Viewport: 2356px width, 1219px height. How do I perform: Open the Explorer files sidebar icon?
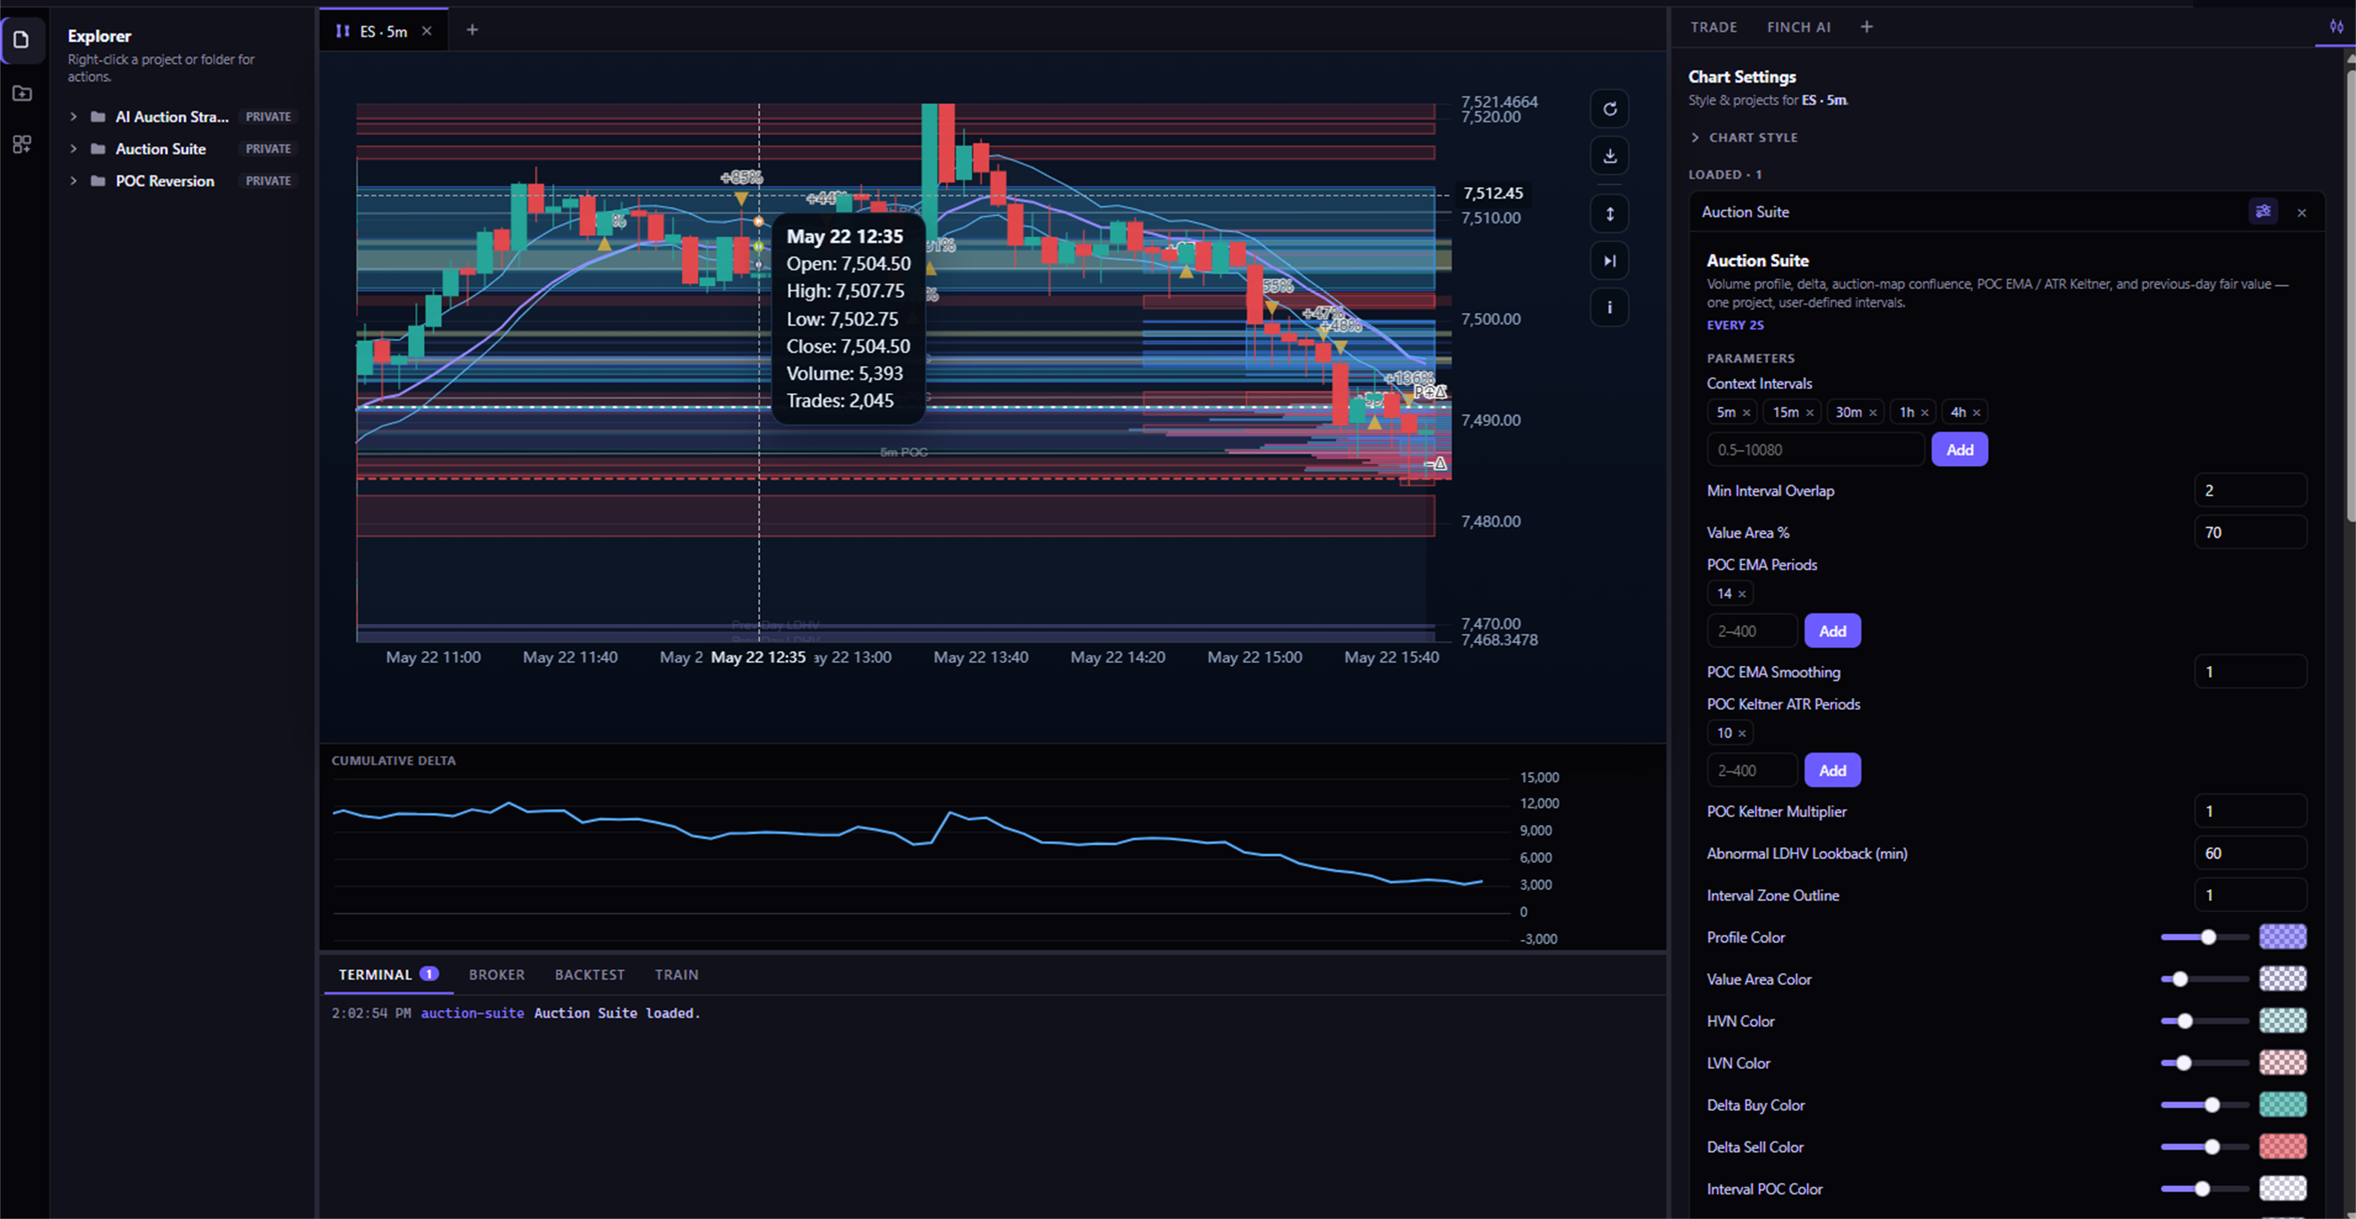(x=22, y=39)
